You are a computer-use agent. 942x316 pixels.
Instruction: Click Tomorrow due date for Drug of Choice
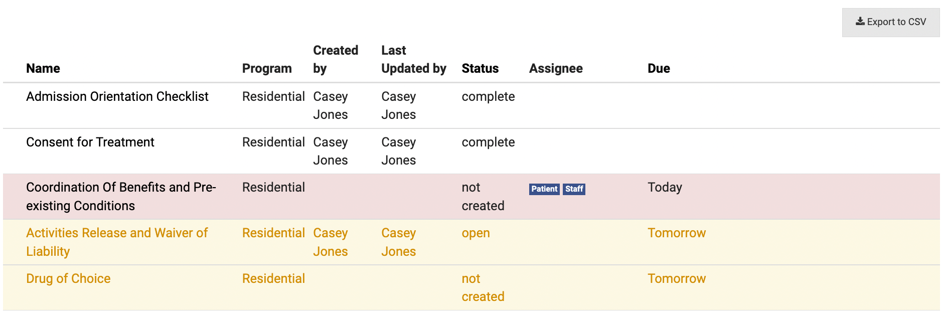pyautogui.click(x=676, y=279)
